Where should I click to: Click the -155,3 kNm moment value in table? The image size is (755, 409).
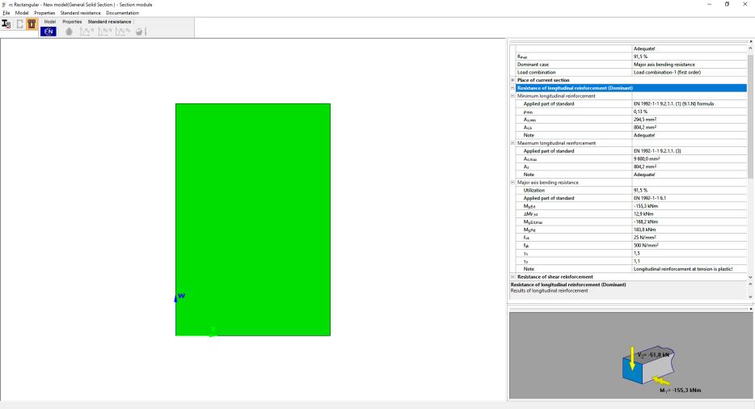click(x=646, y=205)
